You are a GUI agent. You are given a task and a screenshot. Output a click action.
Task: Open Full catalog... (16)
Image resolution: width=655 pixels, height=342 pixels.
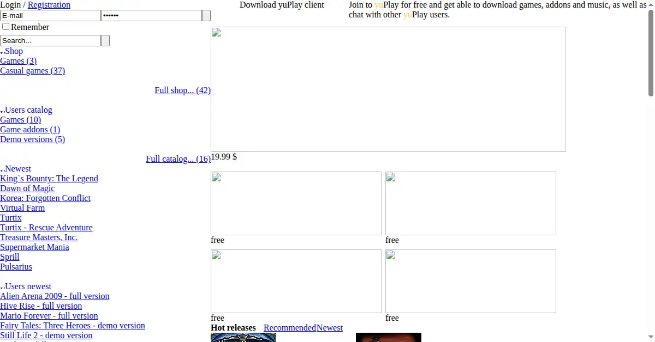pos(178,159)
